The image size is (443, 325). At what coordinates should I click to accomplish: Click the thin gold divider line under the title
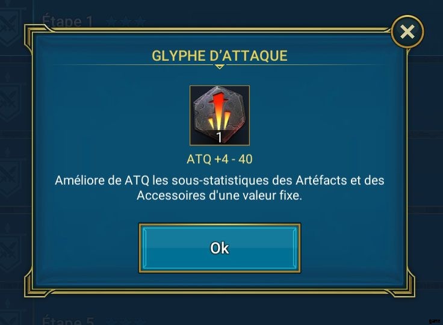click(220, 65)
